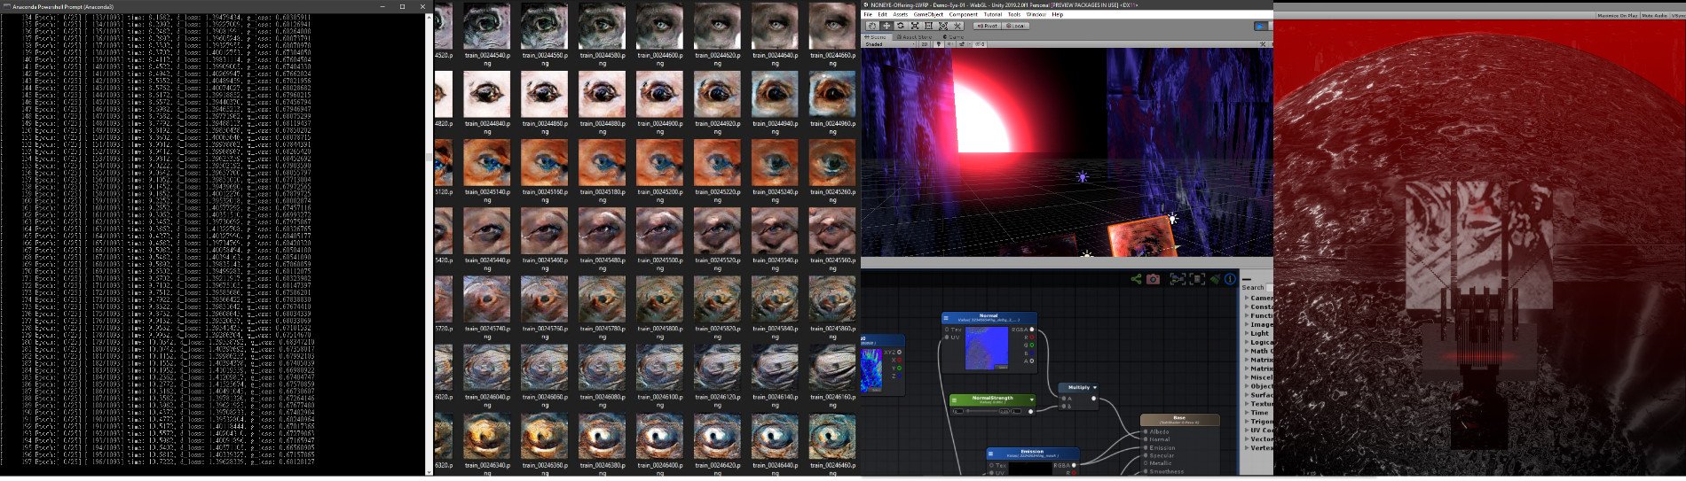Select the Scale tool in Unity toolbar
Viewport: 1686px width, 481px height.
(915, 26)
